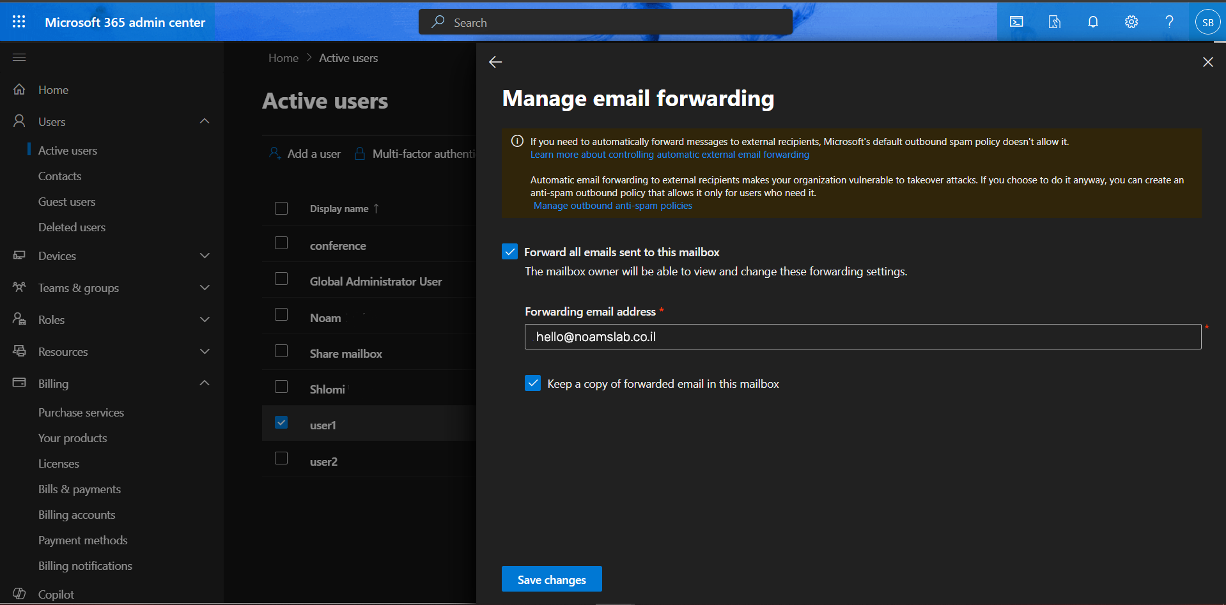This screenshot has height=605, width=1226.
Task: Click the top Search box
Action: point(605,22)
